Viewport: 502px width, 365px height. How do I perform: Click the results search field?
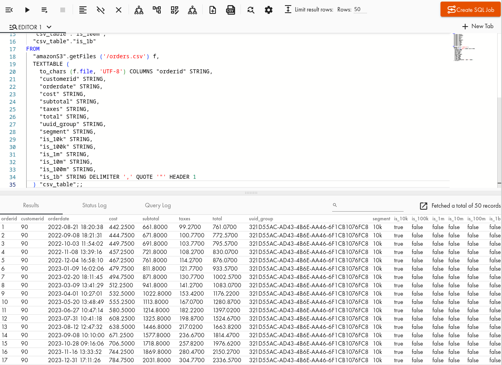[x=369, y=205]
